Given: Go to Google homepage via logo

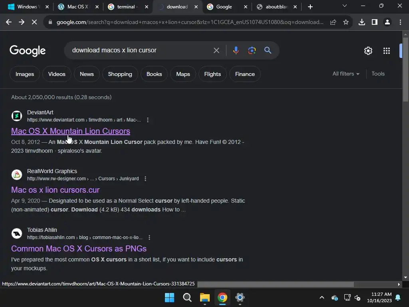Looking at the screenshot, I should [28, 51].
